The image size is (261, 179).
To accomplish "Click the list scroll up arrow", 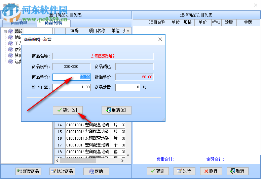I will tap(128, 31).
